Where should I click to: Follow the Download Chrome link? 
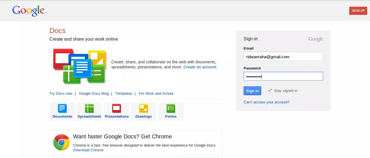88,150
